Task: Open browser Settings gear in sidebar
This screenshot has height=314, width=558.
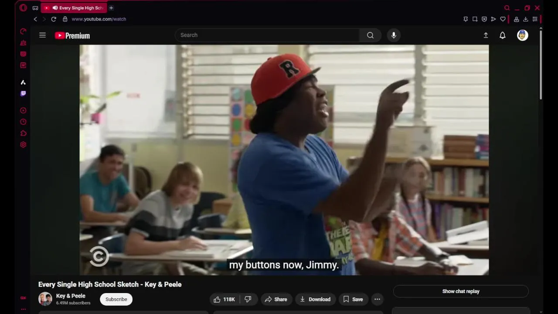Action: (x=23, y=145)
